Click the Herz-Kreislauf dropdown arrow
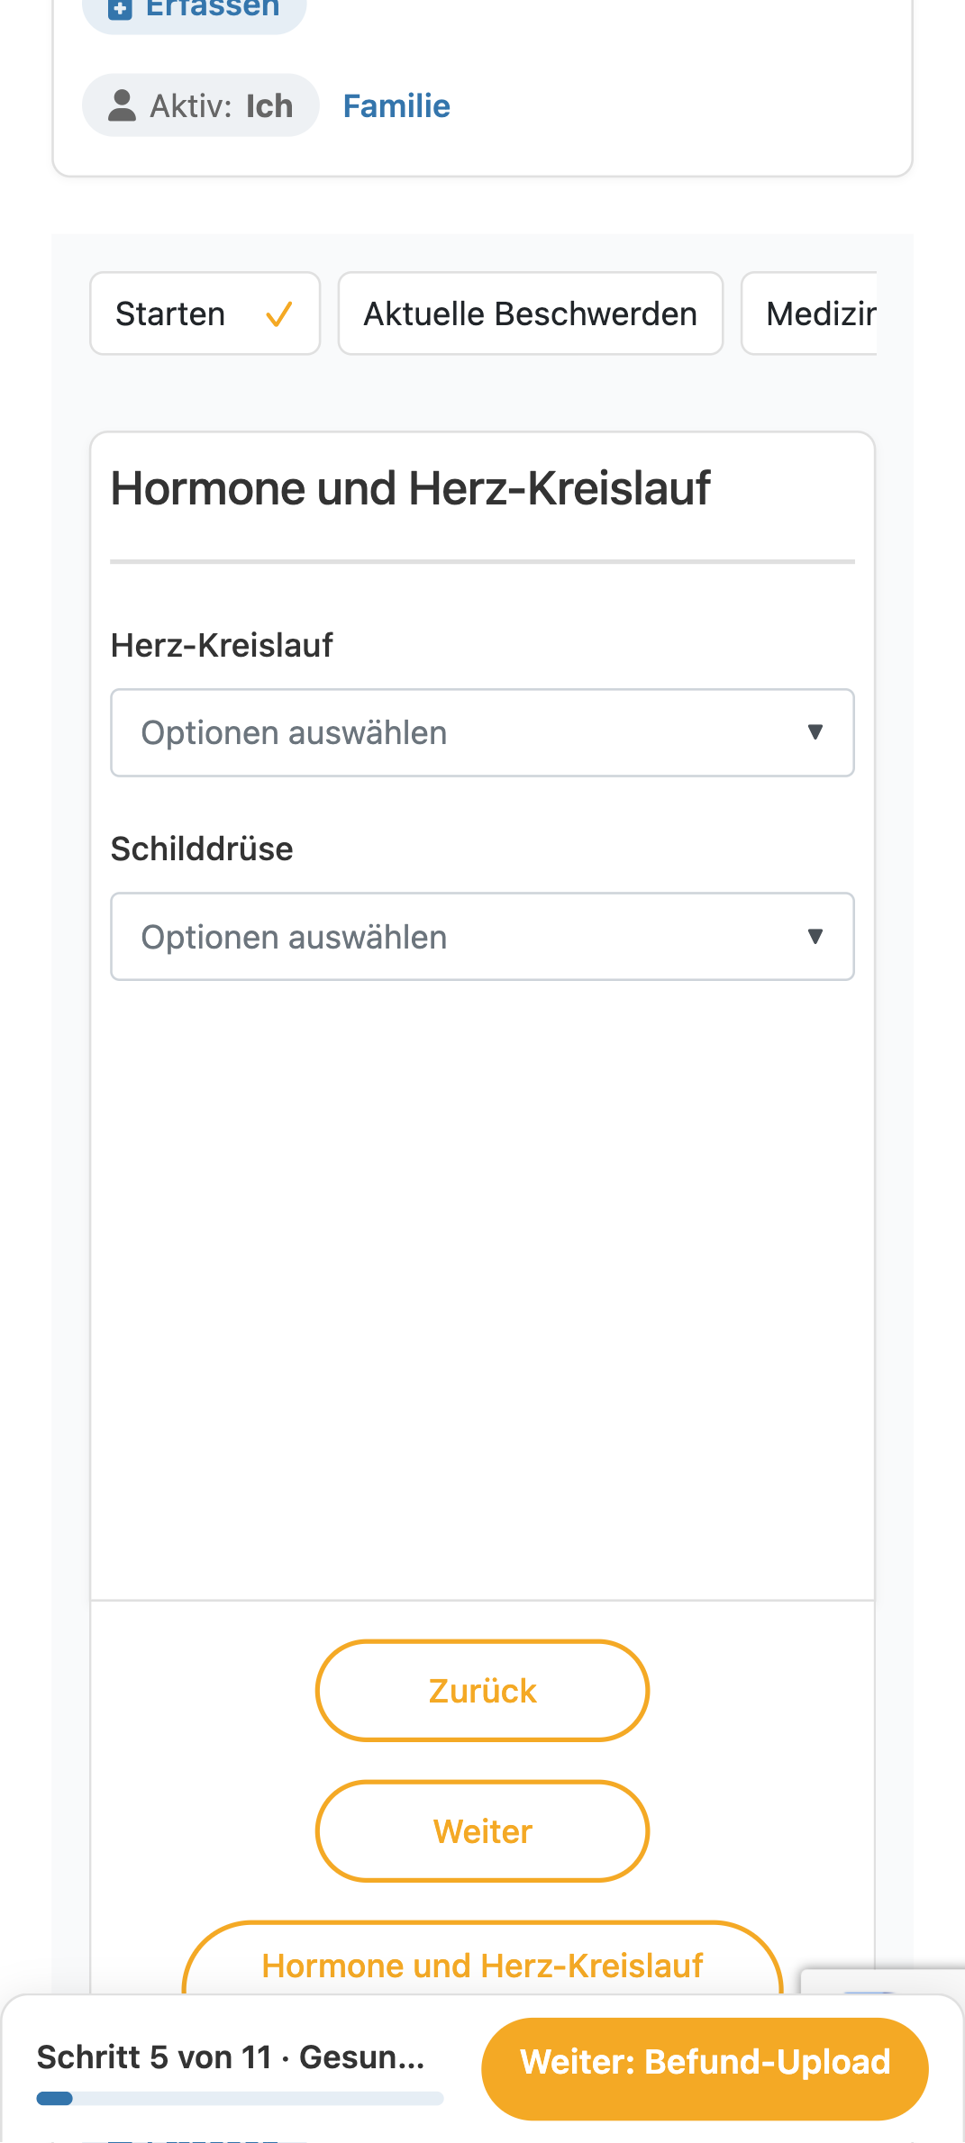Screen dimensions: 965x2143 [x=815, y=732]
